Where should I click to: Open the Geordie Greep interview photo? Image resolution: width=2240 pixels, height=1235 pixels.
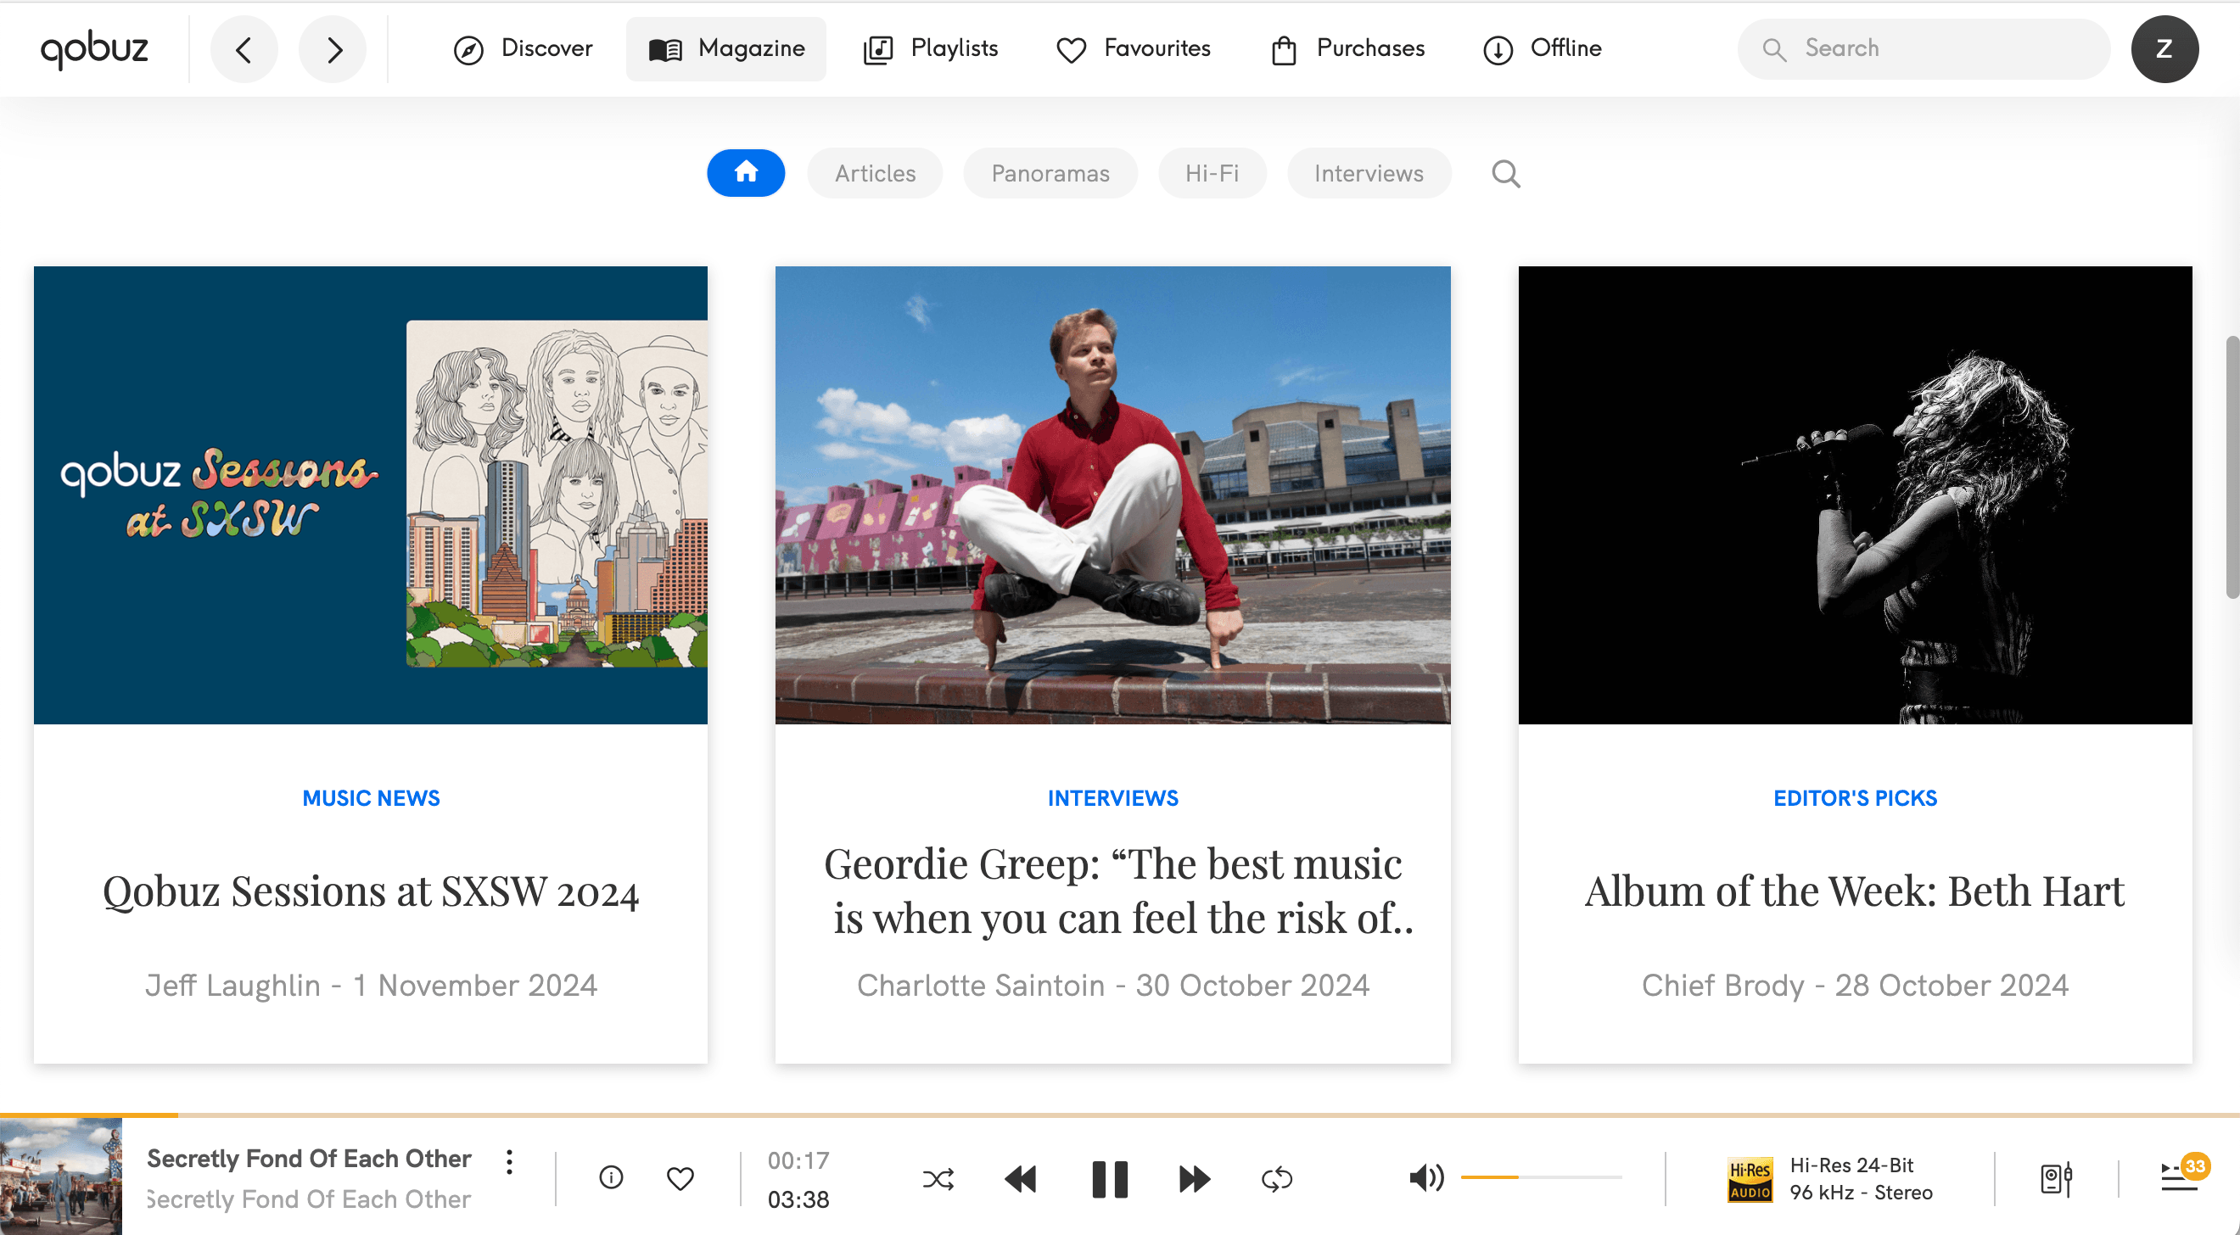tap(1113, 495)
